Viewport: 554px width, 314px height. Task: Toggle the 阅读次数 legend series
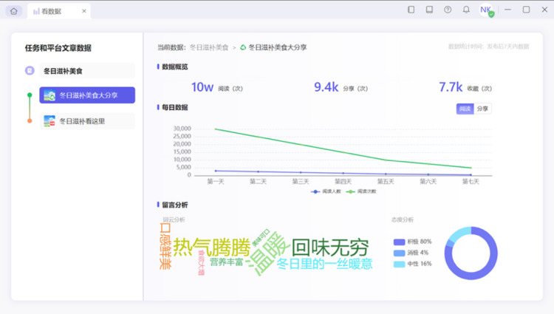pos(361,191)
